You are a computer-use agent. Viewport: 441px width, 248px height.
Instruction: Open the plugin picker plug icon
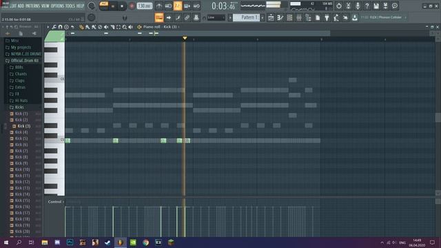pyautogui.click(x=327, y=18)
